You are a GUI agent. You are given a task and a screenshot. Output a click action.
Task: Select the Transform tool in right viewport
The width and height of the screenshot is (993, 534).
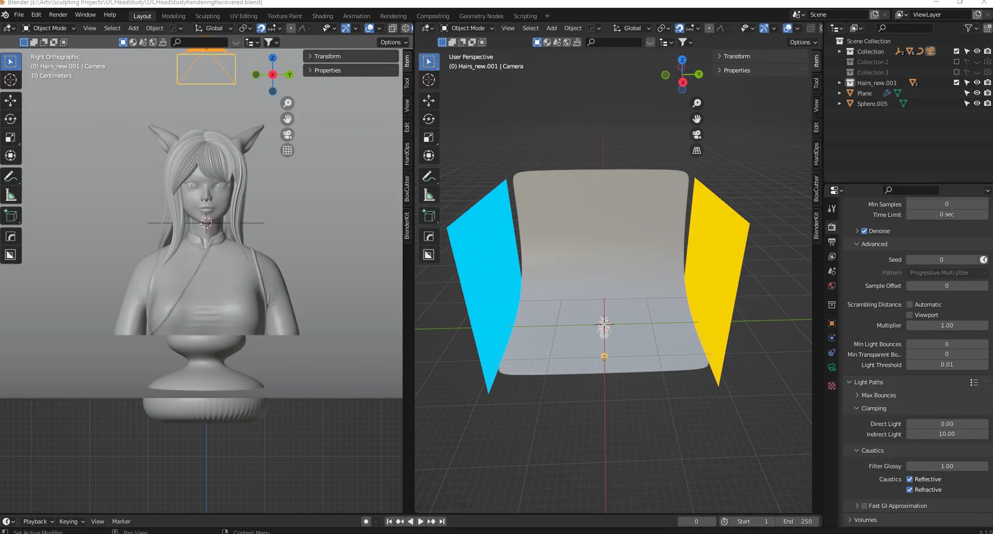429,156
